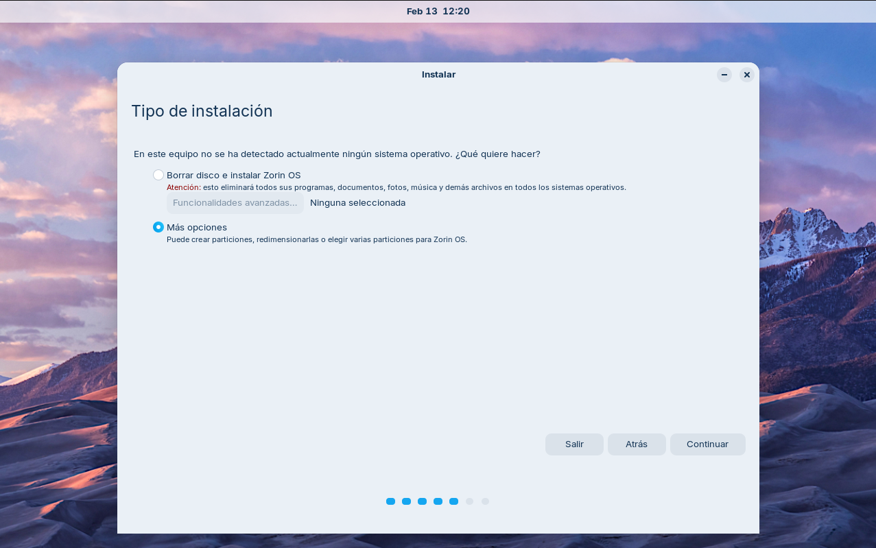Image resolution: width=876 pixels, height=548 pixels.
Task: Click the first progress dot at the bottom
Action: point(390,501)
